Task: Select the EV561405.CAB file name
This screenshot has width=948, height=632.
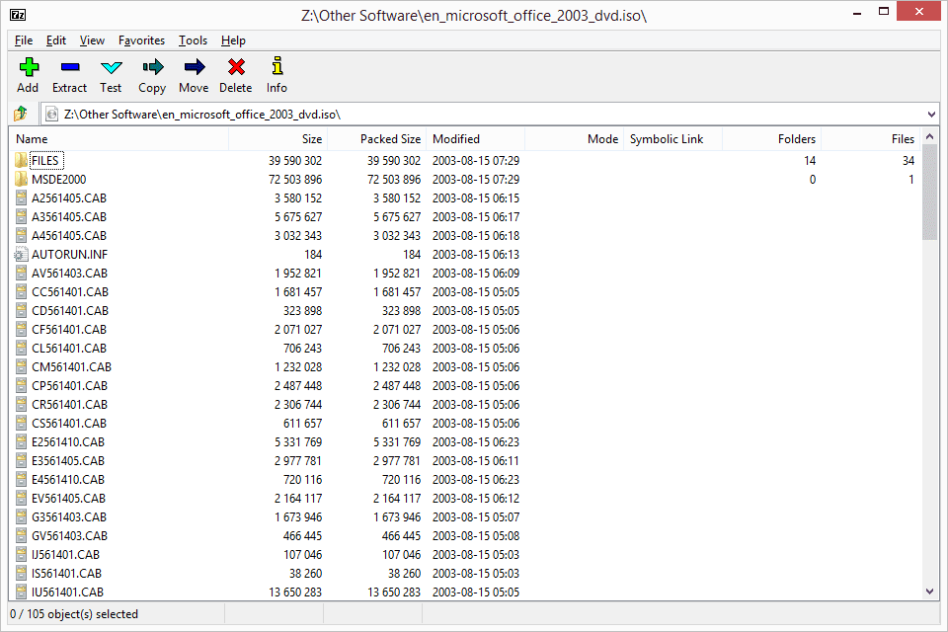Action: [68, 499]
